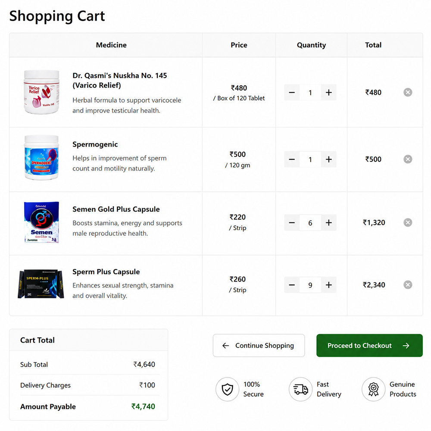Viewport: 431px width, 431px height.
Task: Click the '/ Box of 120 Tablet' text
Action: pyautogui.click(x=239, y=98)
